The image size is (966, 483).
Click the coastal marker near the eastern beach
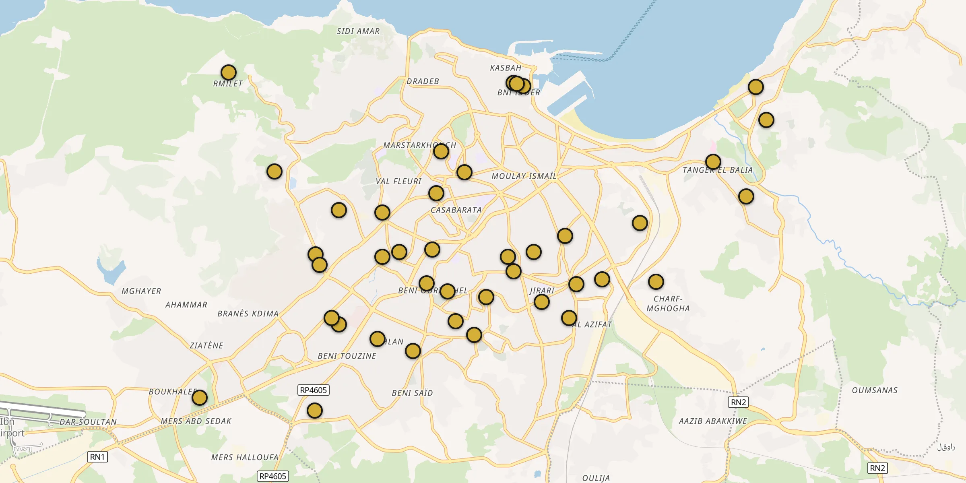[x=756, y=87]
